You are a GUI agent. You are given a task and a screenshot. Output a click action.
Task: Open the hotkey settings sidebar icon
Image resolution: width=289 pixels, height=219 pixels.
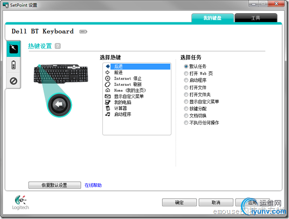tap(14, 49)
